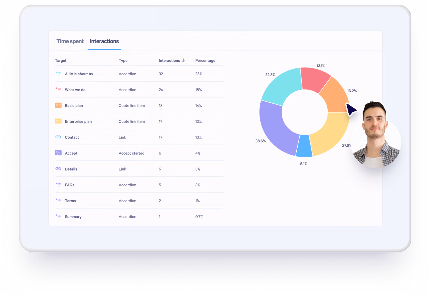429x294 pixels.
Task: Click the accordion icon beside 'FAQs'
Action: [58, 185]
